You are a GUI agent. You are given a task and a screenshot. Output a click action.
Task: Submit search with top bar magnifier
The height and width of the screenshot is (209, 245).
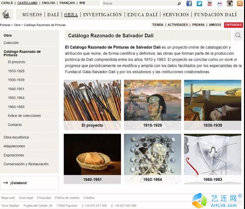pyautogui.click(x=179, y=3)
